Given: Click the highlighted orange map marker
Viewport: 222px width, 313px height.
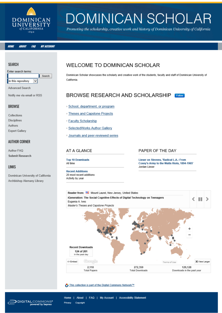Looking at the screenshot, I should pyautogui.click(x=112, y=229).
